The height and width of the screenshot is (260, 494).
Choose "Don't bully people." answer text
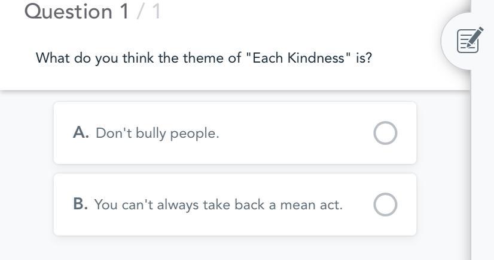(157, 133)
